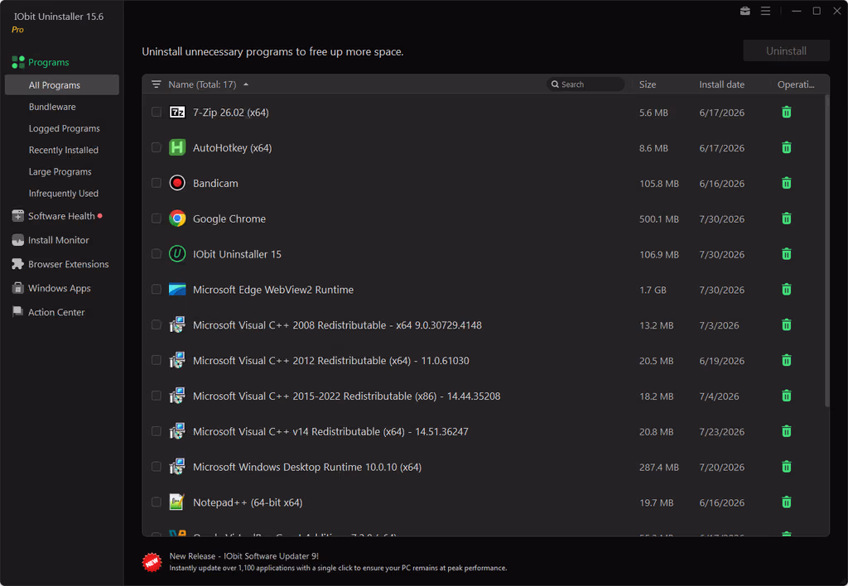Click the Search input field
The image size is (848, 586).
585,84
